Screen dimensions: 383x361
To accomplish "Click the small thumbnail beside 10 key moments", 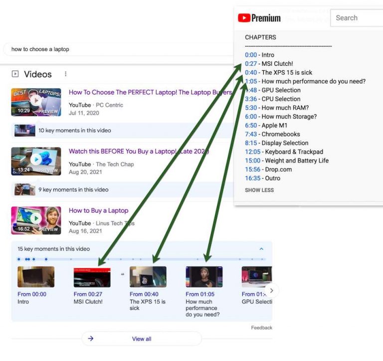I will point(24,131).
